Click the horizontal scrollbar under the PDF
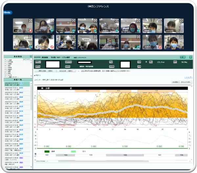This screenshot has width=197, height=173. [103, 161]
